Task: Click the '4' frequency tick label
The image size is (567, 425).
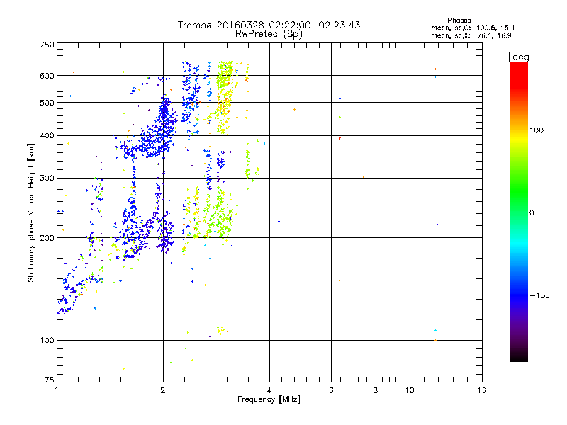Action: (269, 390)
